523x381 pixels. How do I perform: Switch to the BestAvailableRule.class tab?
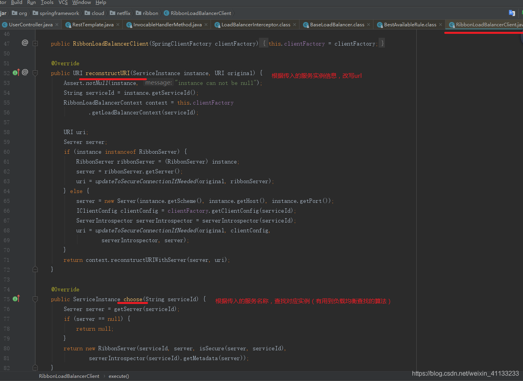[x=410, y=24]
